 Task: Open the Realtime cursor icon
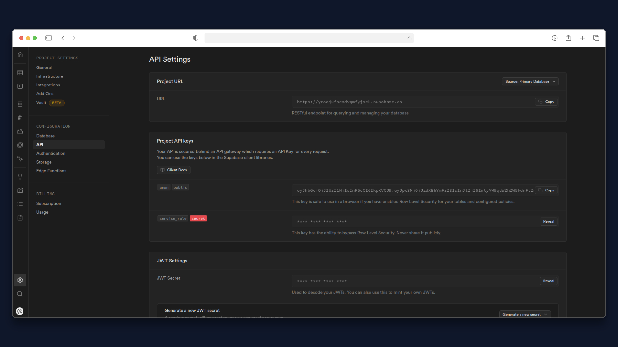[20, 159]
